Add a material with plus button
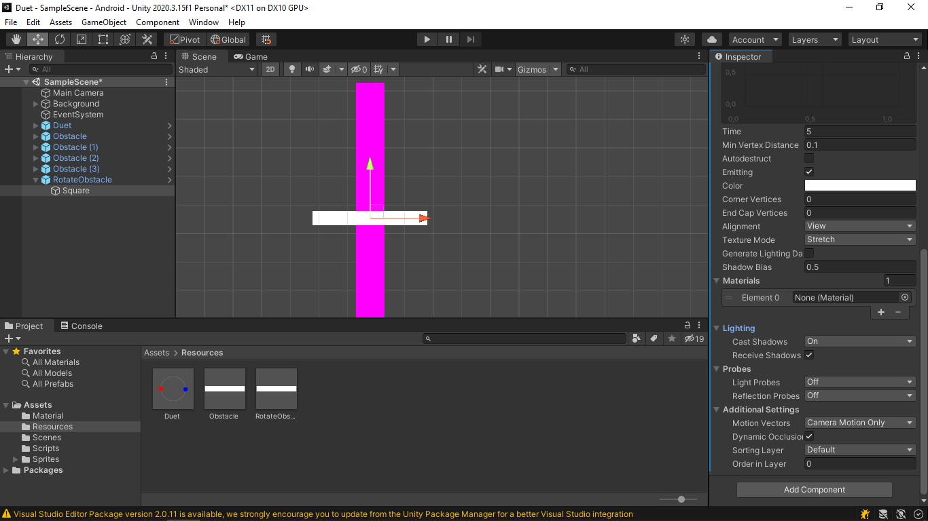Viewport: 928px width, 521px height. [881, 312]
